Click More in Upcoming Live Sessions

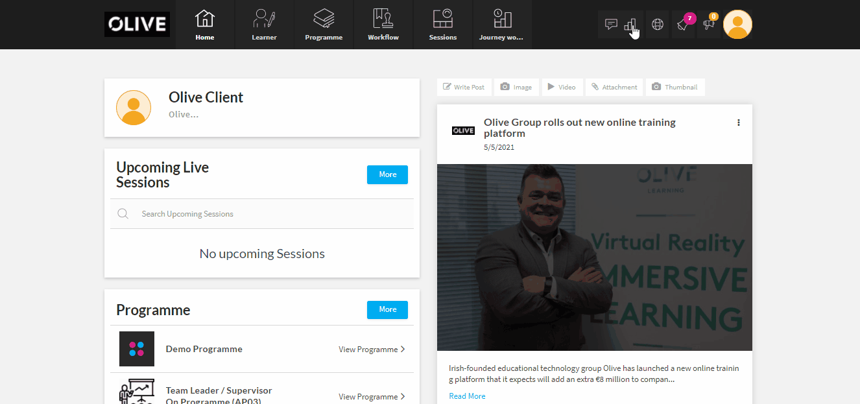387,174
